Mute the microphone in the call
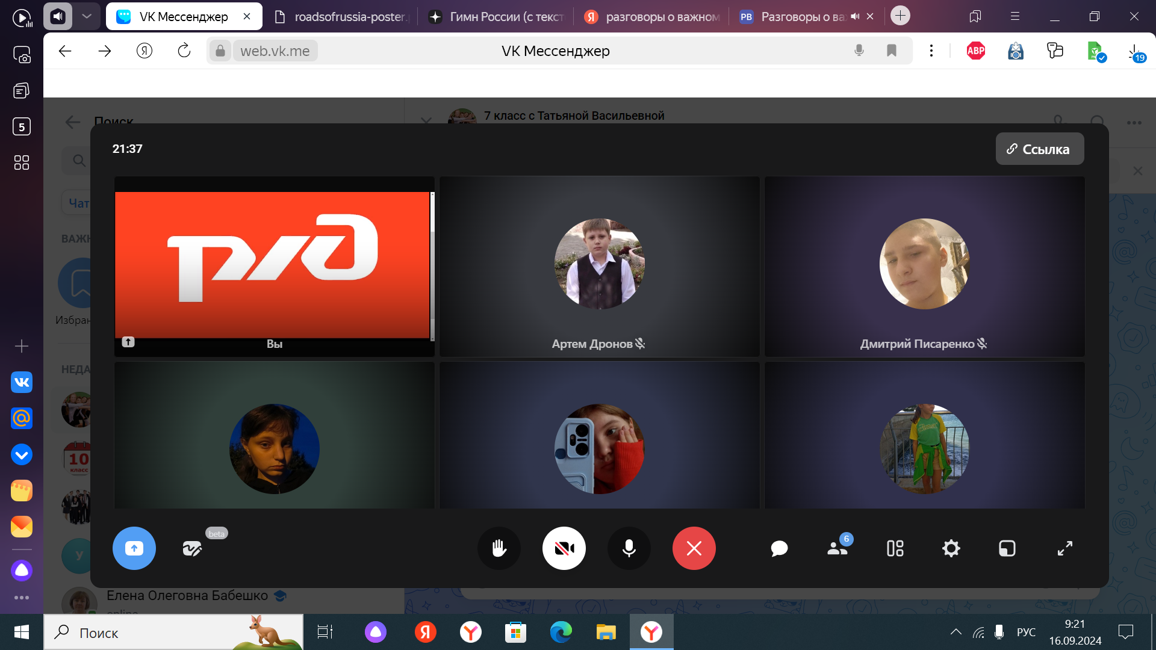Image resolution: width=1156 pixels, height=650 pixels. 629,548
